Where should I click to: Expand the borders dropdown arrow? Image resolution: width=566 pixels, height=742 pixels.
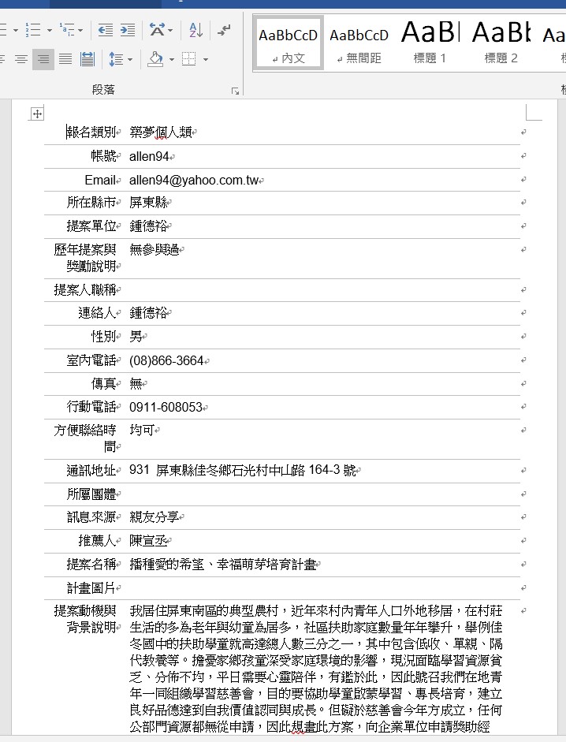point(206,59)
